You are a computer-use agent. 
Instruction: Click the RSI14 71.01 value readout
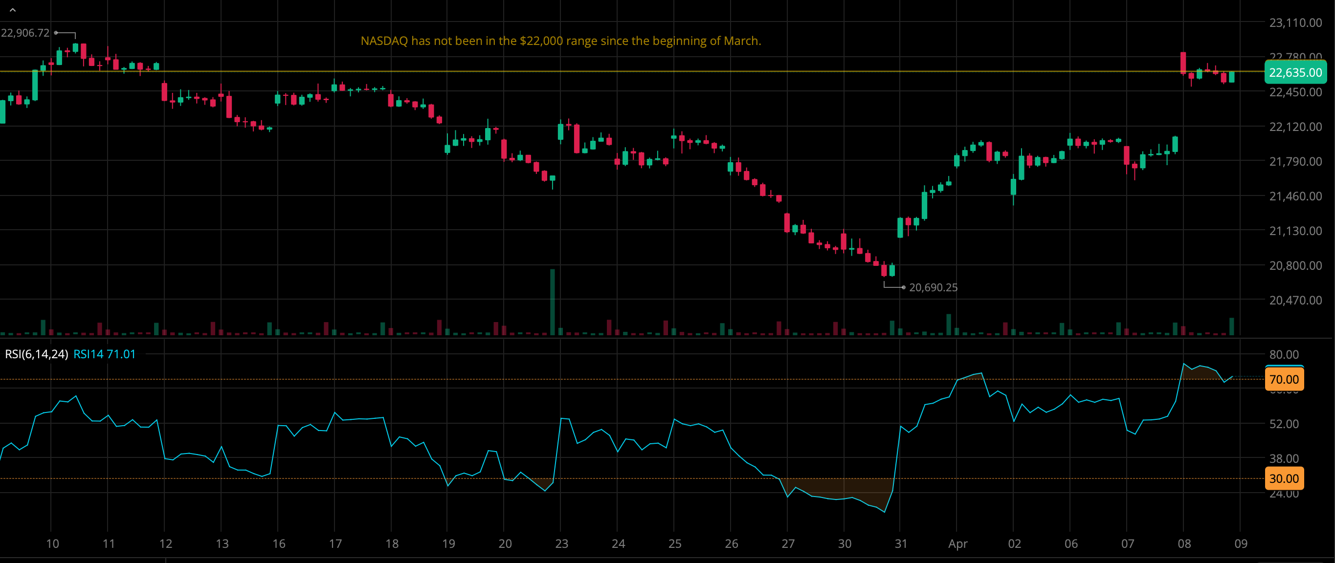pyautogui.click(x=104, y=354)
